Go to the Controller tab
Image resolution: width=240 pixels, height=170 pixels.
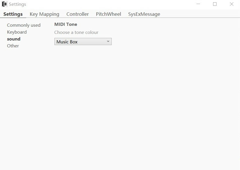click(77, 14)
